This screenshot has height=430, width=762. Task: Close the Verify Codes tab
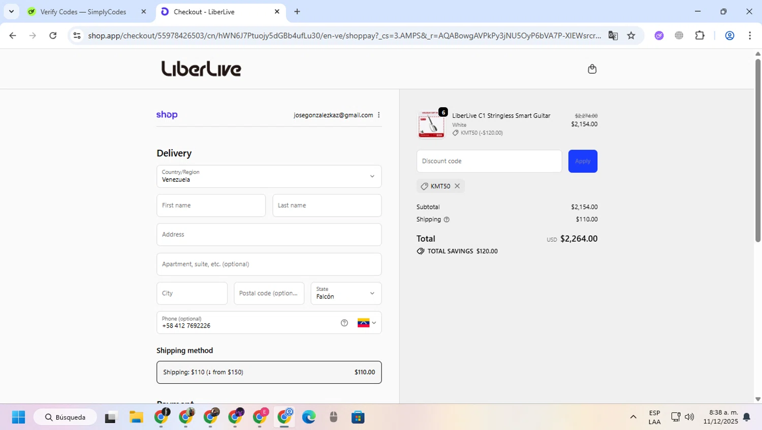[143, 12]
